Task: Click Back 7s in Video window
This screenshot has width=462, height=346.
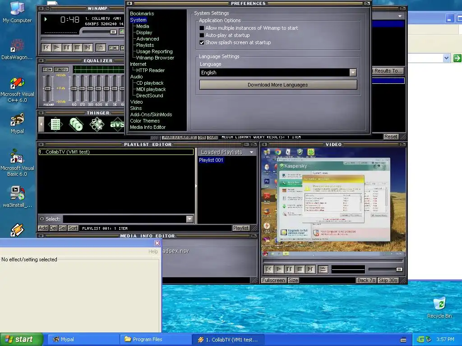Action: click(366, 280)
